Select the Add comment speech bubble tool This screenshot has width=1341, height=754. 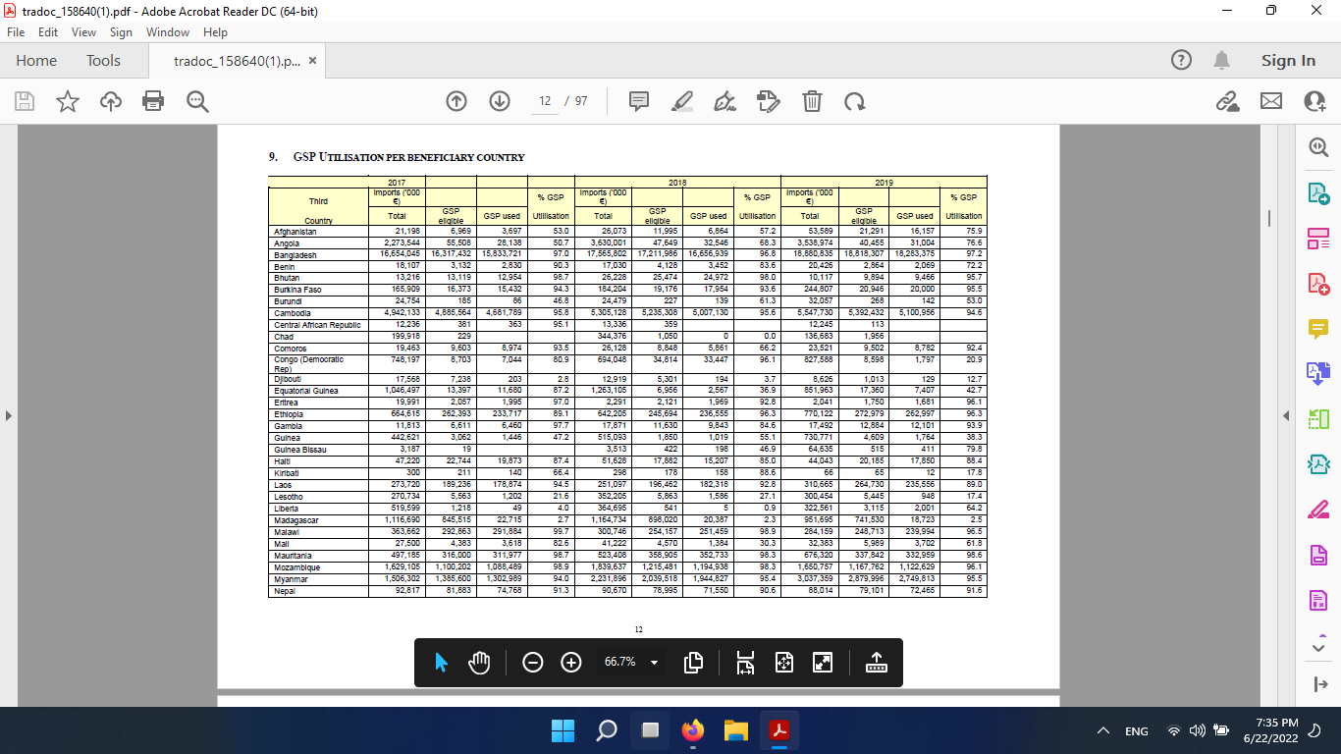(639, 101)
